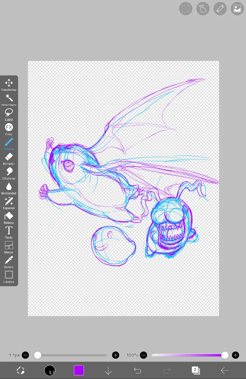Switch to the Borrador eraser tool
The height and width of the screenshot is (379, 246).
point(9,159)
